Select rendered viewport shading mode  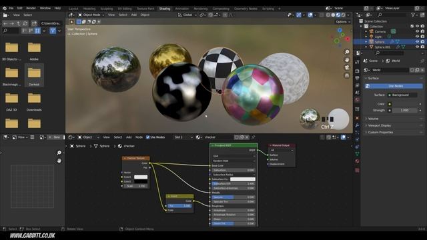(344, 15)
